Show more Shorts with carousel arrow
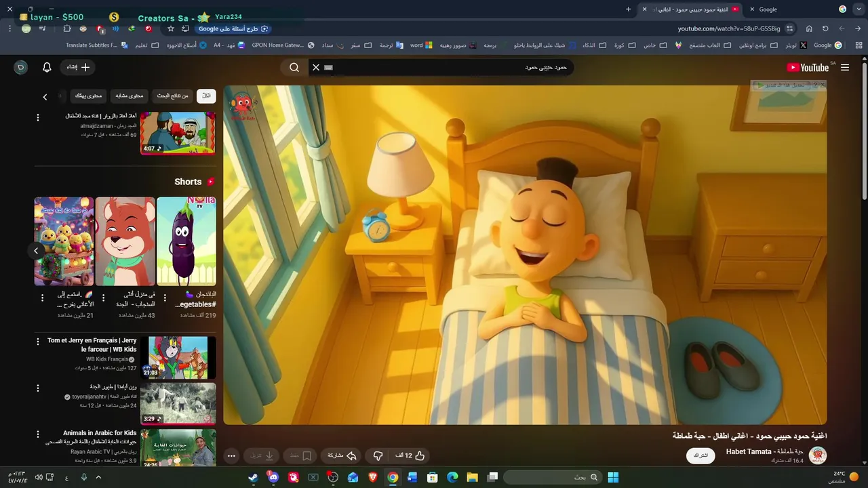 click(x=36, y=251)
